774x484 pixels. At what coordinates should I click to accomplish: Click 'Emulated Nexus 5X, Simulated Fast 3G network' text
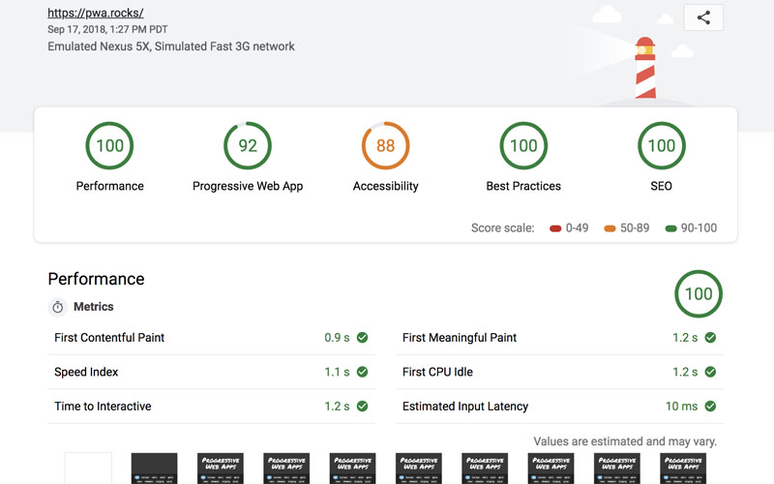[x=171, y=46]
